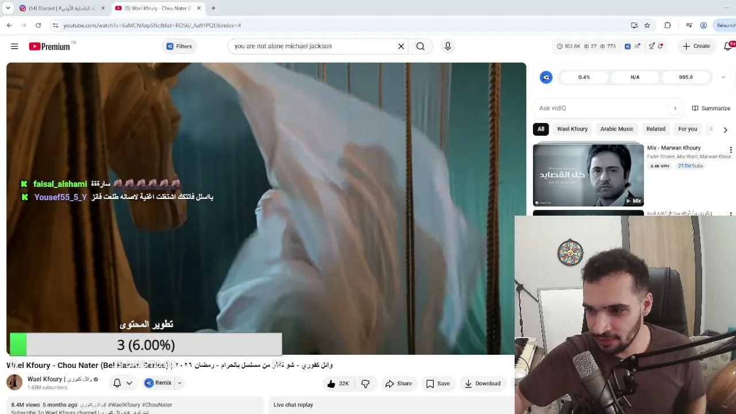Open Wael Kfoury channel avatar
Screen dimensions: 736x414
[x=14, y=382]
